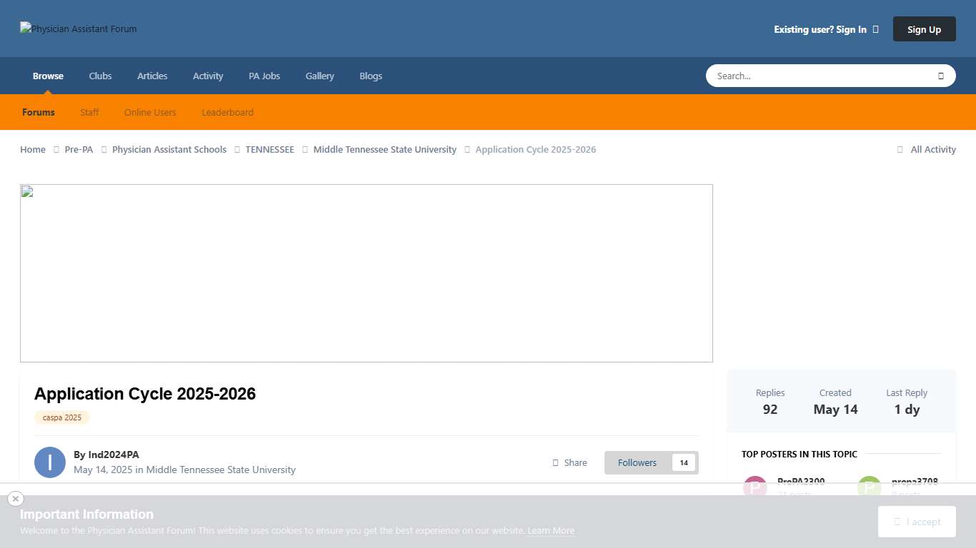This screenshot has height=548, width=976.
Task: Open PrePA2300's avatar icon
Action: pyautogui.click(x=755, y=487)
